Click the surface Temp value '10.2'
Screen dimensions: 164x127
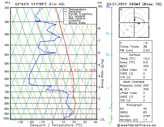pos(146,59)
